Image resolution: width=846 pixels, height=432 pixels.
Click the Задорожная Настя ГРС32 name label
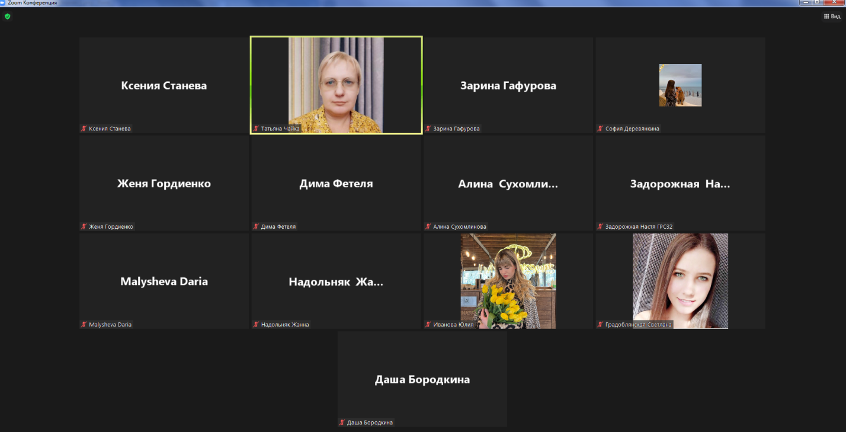point(639,226)
